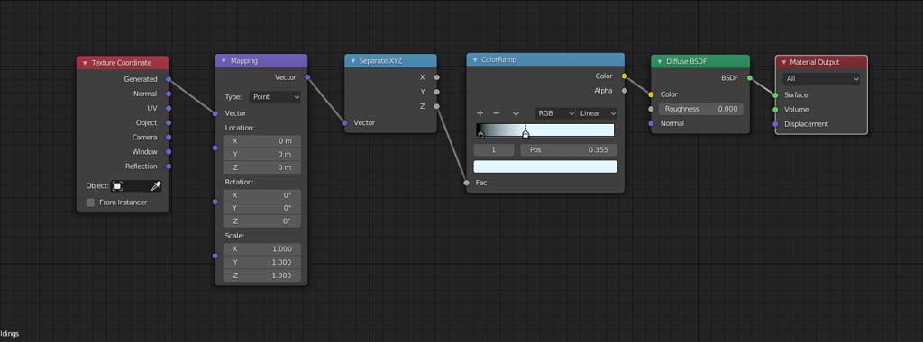Click the Mapping Rotation Y field

[x=262, y=208]
